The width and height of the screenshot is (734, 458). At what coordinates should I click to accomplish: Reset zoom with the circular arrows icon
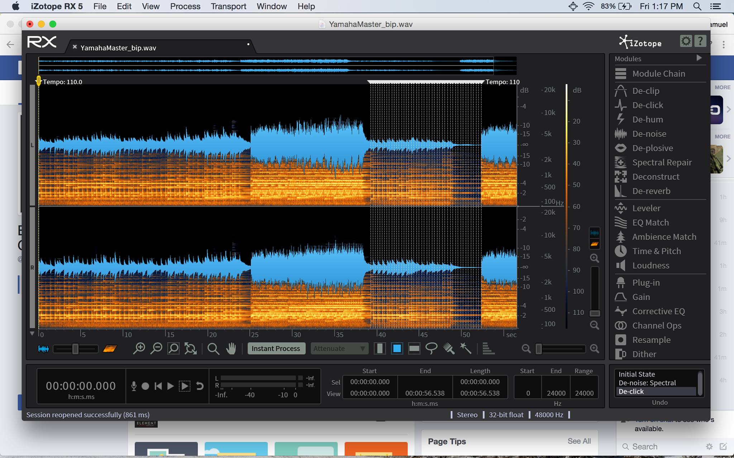click(190, 349)
